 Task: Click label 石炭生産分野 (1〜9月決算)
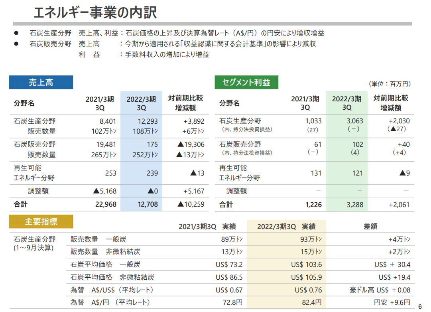[x=35, y=243]
